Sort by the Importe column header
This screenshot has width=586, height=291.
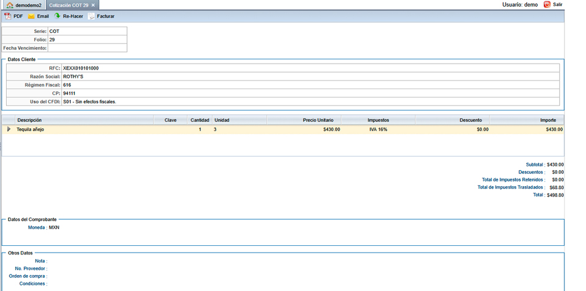click(x=548, y=120)
